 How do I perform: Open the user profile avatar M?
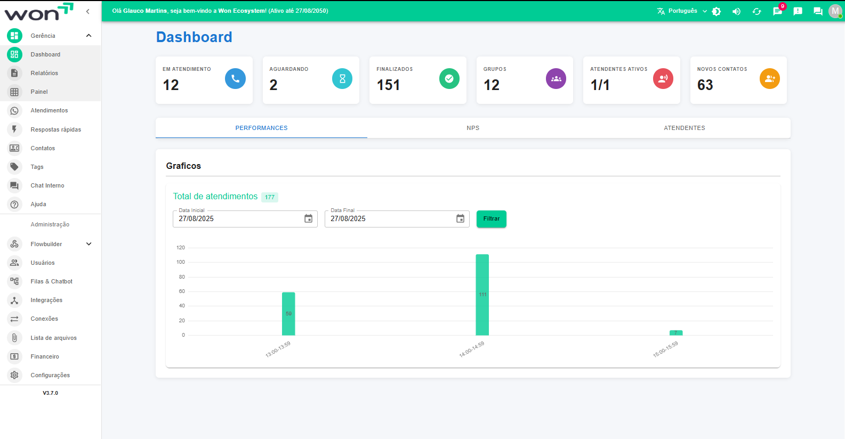click(x=835, y=11)
